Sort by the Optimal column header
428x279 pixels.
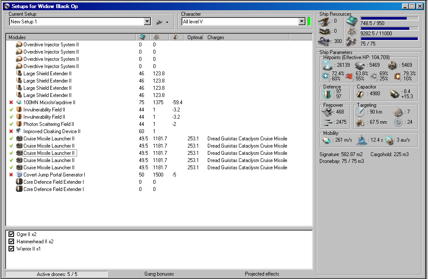point(195,37)
